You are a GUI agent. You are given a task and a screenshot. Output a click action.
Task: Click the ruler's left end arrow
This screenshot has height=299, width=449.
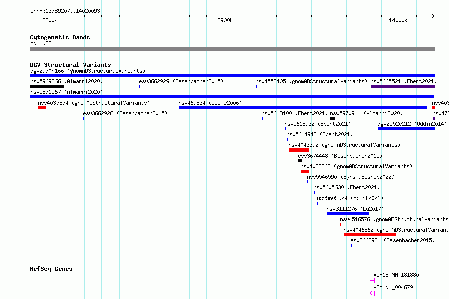(x=31, y=16)
